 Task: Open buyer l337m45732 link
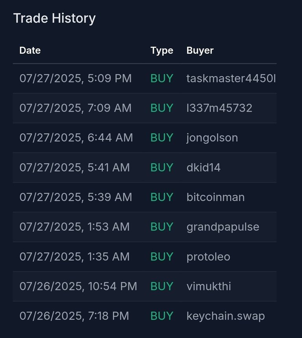pos(219,108)
